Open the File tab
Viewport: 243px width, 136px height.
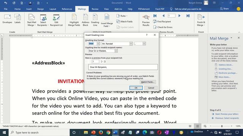pyautogui.click(x=6, y=9)
